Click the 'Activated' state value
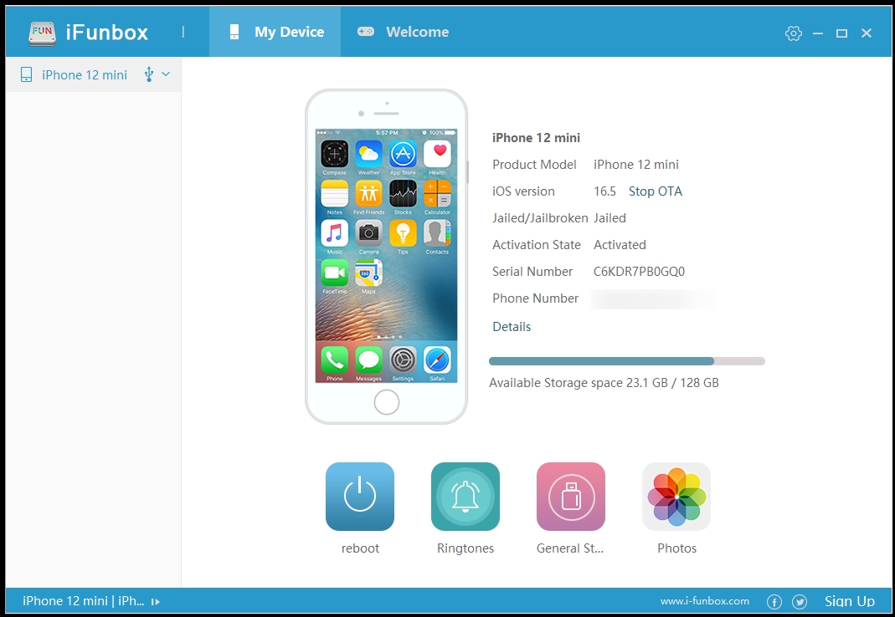 (x=620, y=245)
